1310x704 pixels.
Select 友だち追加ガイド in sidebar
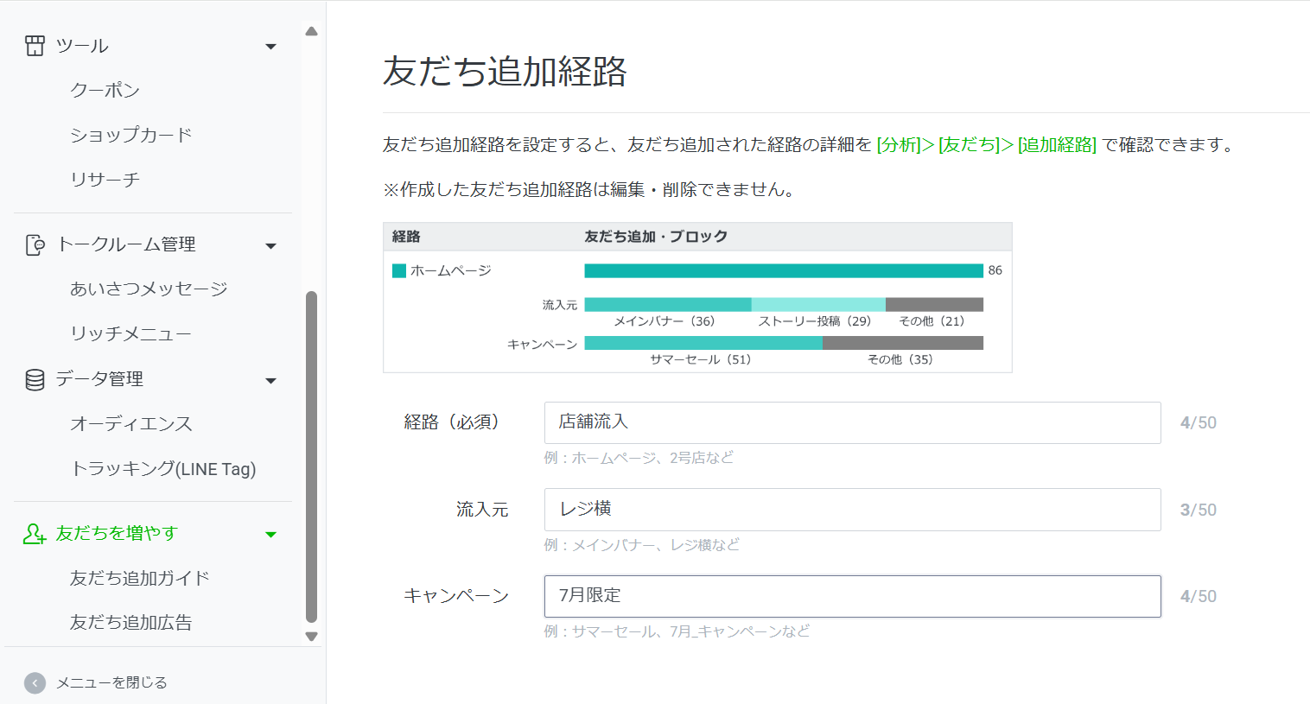pyautogui.click(x=140, y=578)
